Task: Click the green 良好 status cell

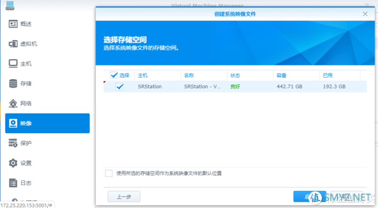Action: click(x=235, y=87)
